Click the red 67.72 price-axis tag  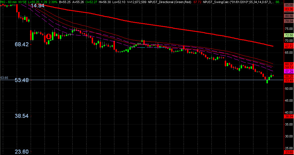pos(289,47)
